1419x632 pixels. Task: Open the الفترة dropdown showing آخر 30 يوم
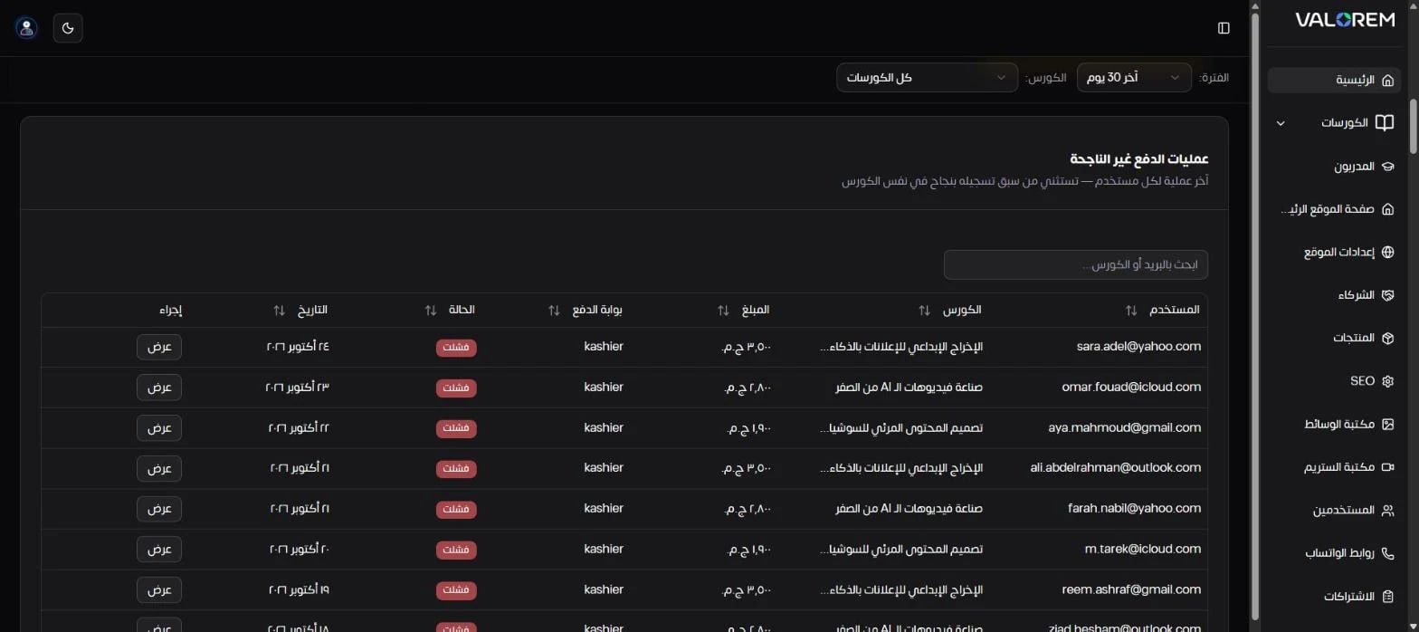click(x=1134, y=78)
